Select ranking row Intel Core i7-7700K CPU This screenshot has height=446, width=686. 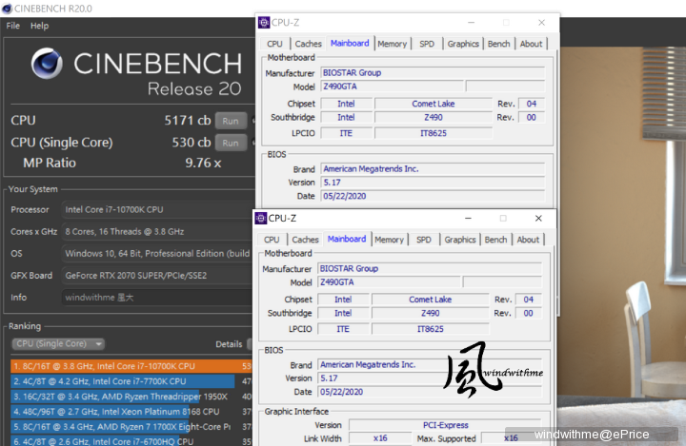(x=131, y=381)
